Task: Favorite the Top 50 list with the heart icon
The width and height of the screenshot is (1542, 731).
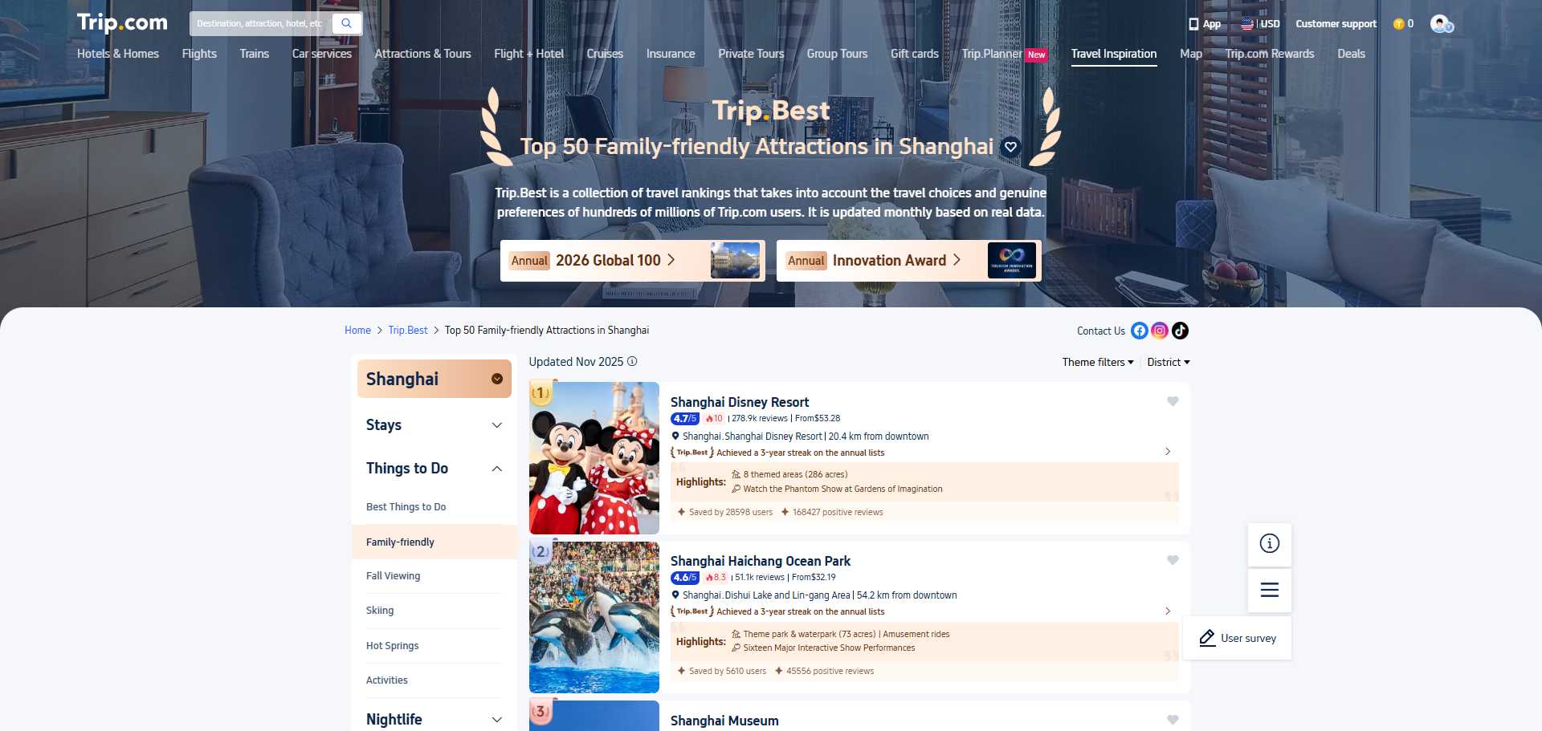Action: click(x=1010, y=147)
